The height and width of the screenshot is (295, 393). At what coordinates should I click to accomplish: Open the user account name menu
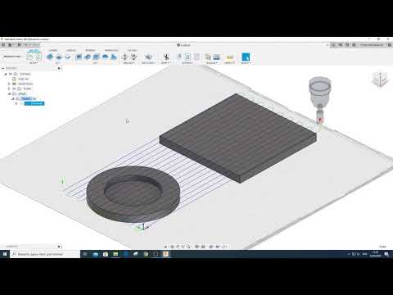(371, 45)
